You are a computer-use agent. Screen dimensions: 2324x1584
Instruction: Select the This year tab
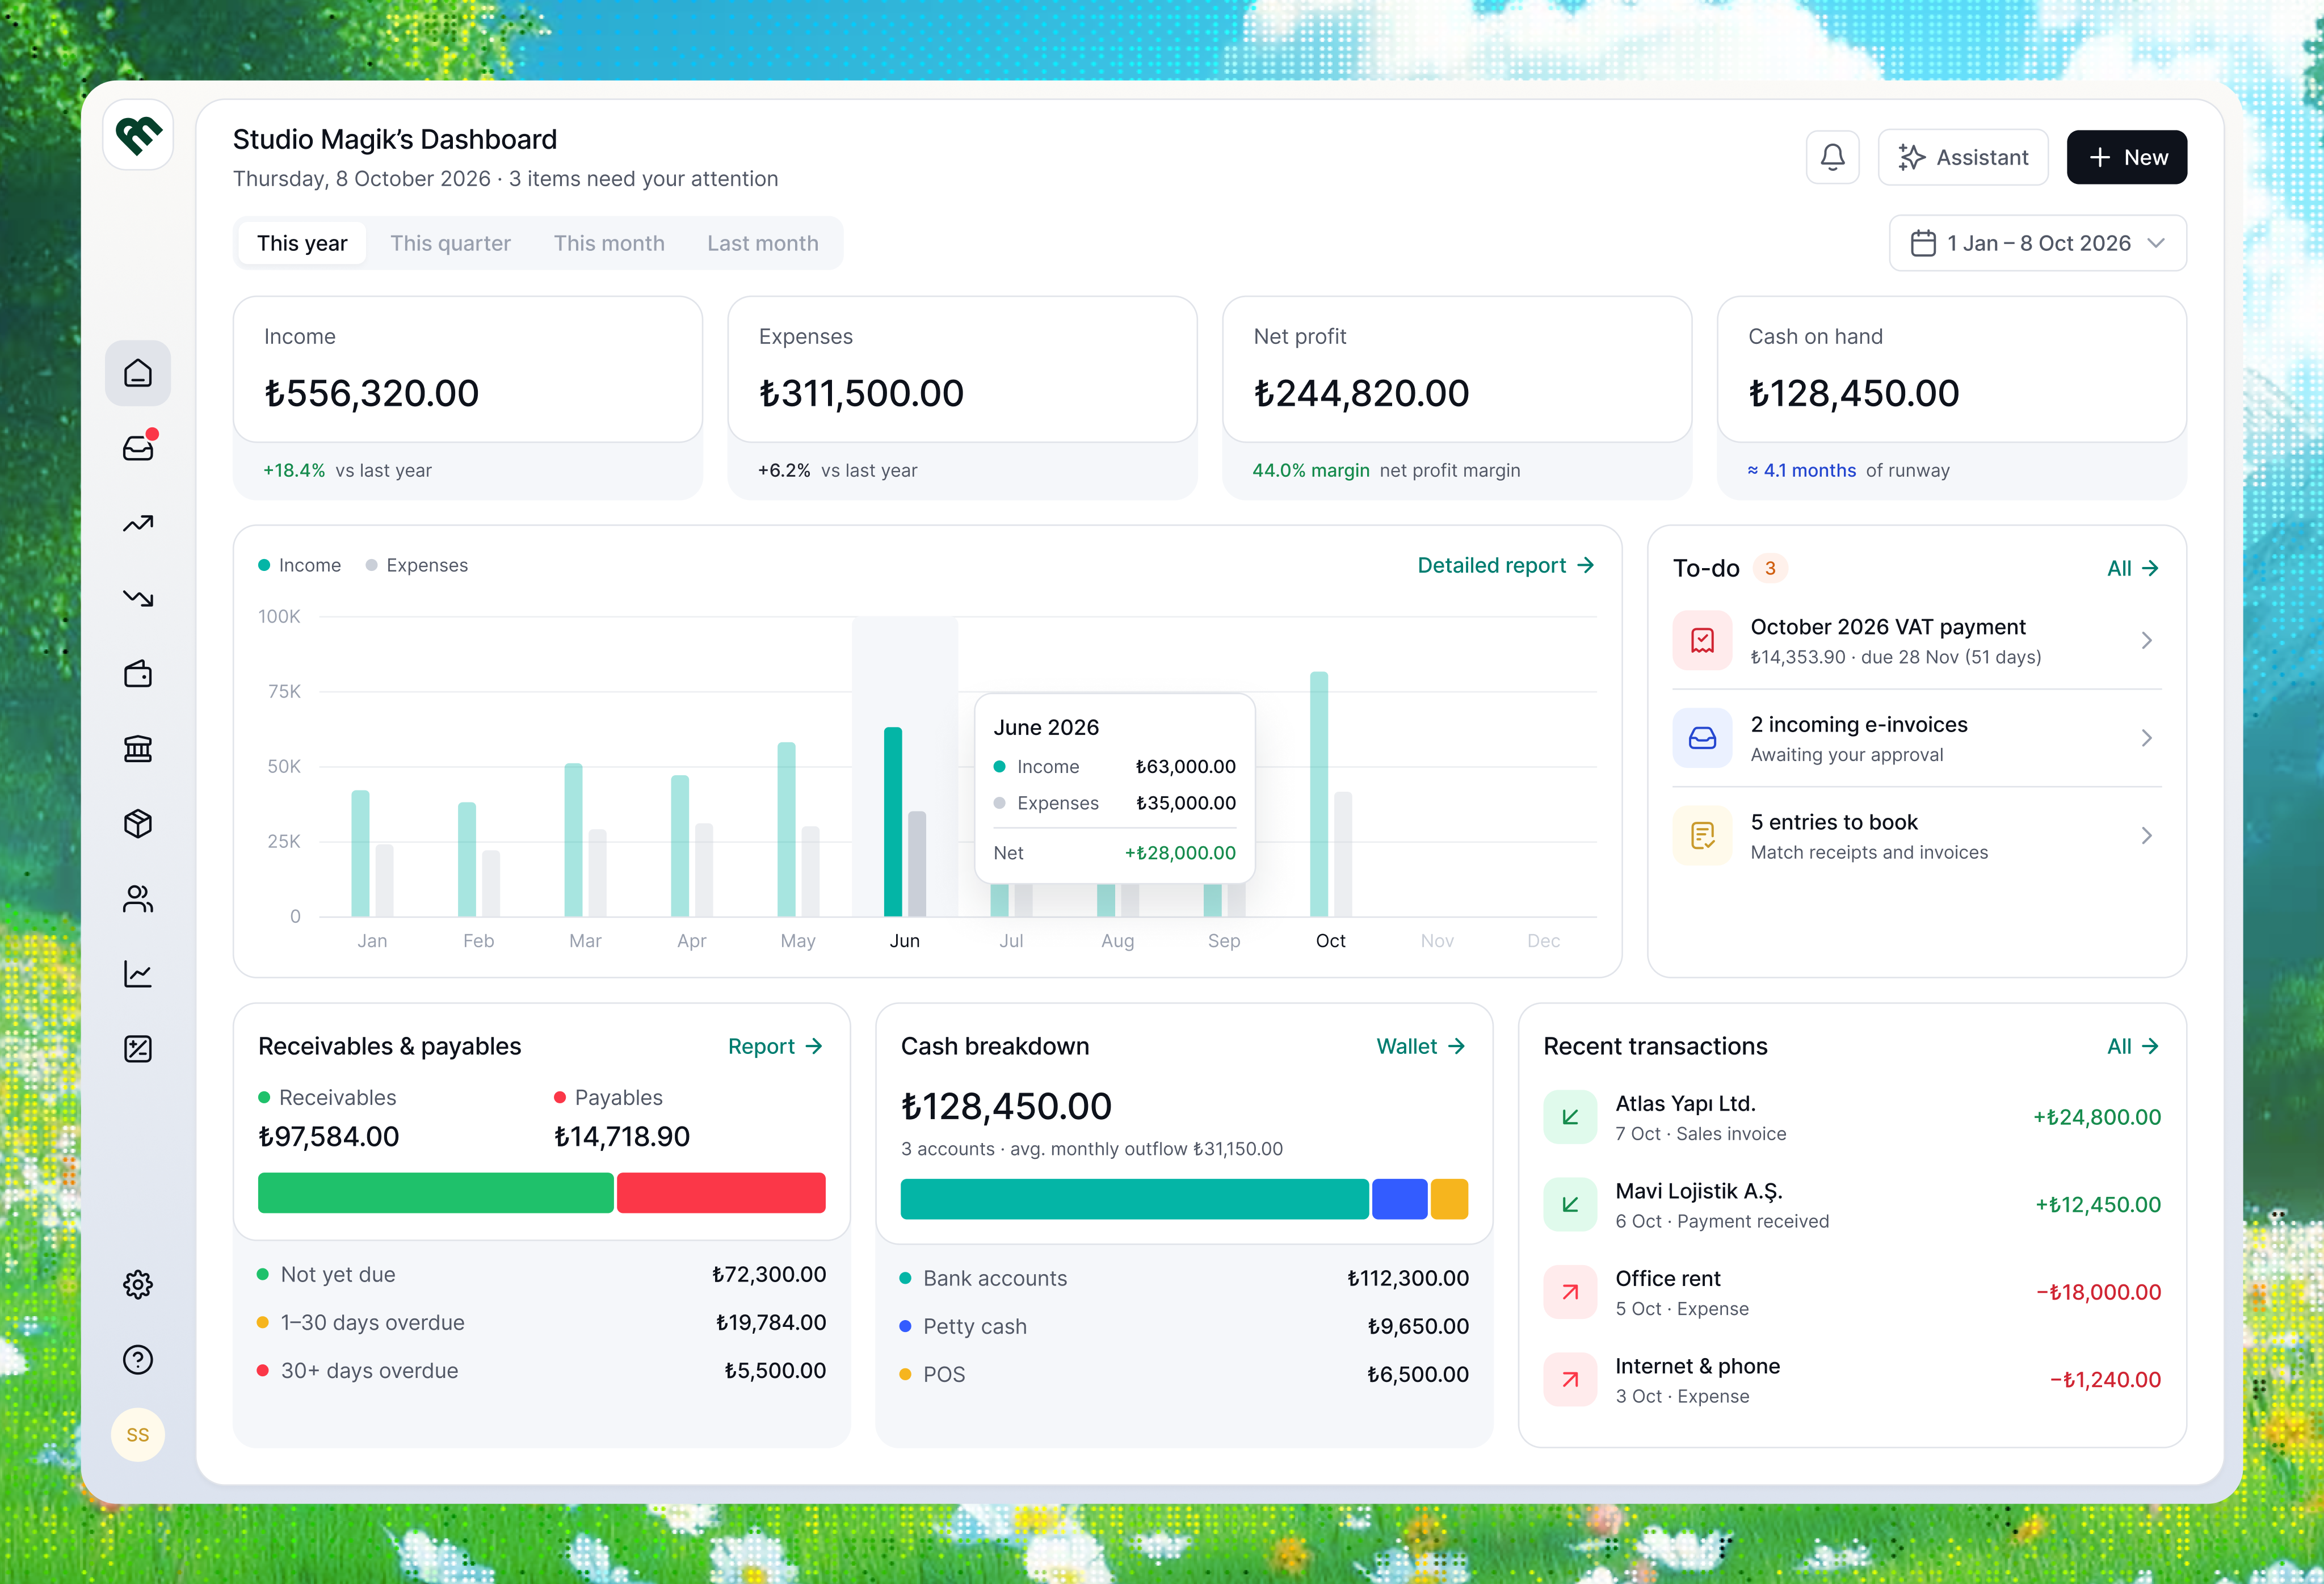coord(302,243)
